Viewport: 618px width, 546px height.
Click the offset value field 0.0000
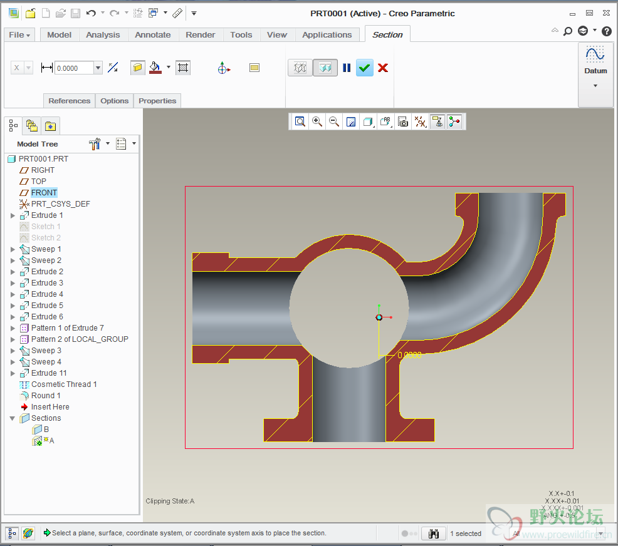pos(74,68)
